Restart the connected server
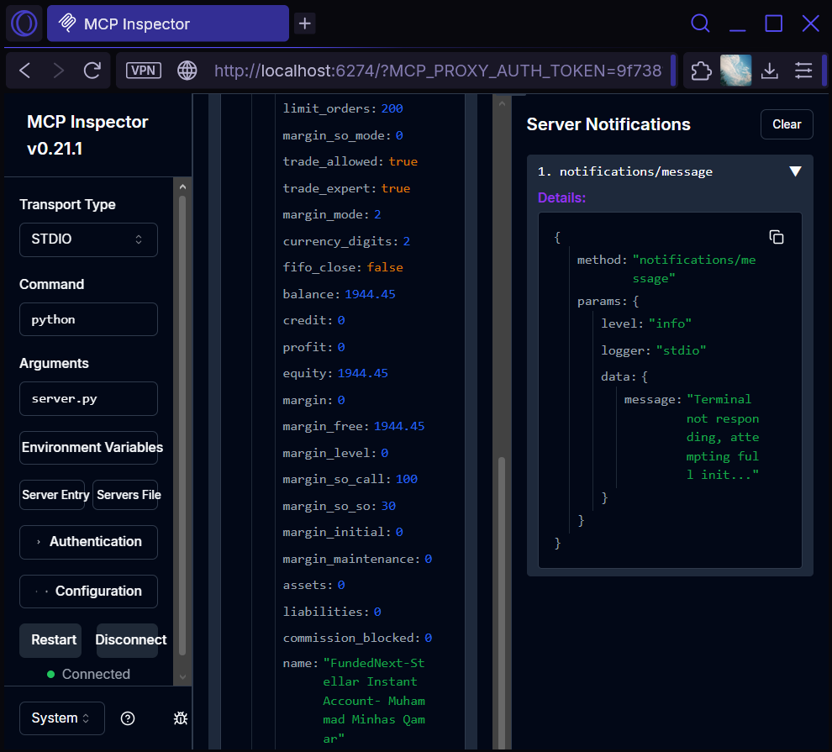Image resolution: width=832 pixels, height=752 pixels. 50,639
